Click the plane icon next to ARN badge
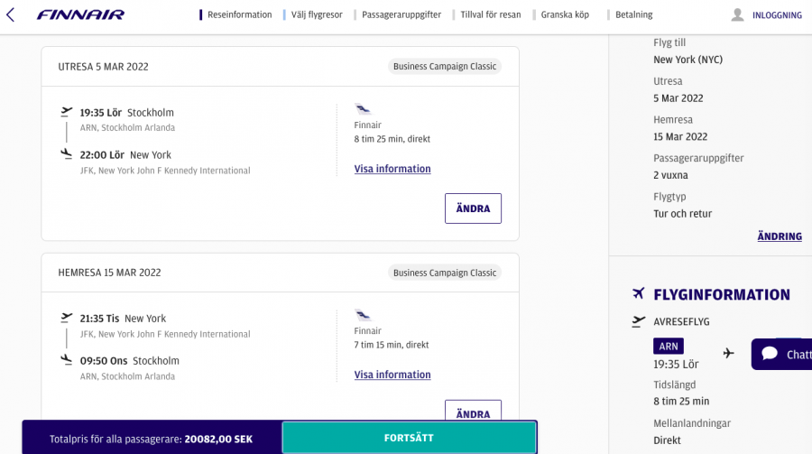This screenshot has height=454, width=812. coord(728,353)
